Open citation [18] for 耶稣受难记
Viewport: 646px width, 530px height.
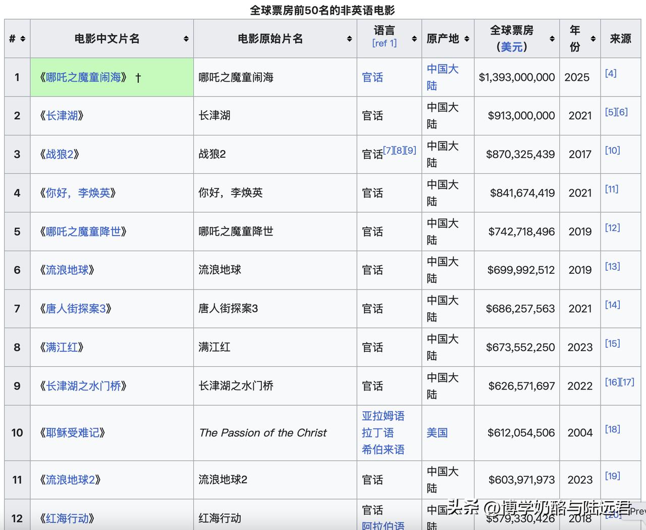[613, 429]
